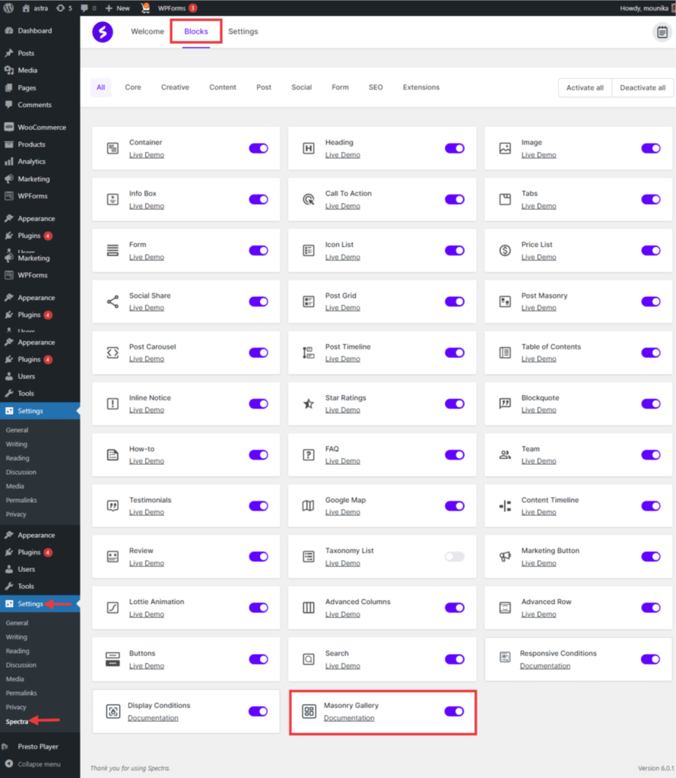This screenshot has height=778, width=676.
Task: Click the Deactivate all button
Action: point(643,88)
